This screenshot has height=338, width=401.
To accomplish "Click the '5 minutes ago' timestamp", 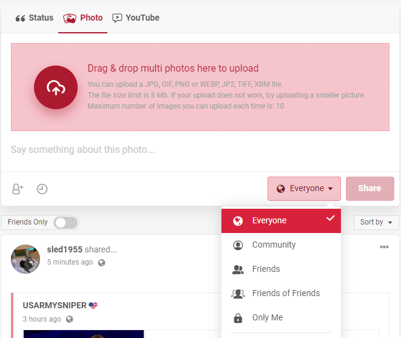I will (x=70, y=262).
